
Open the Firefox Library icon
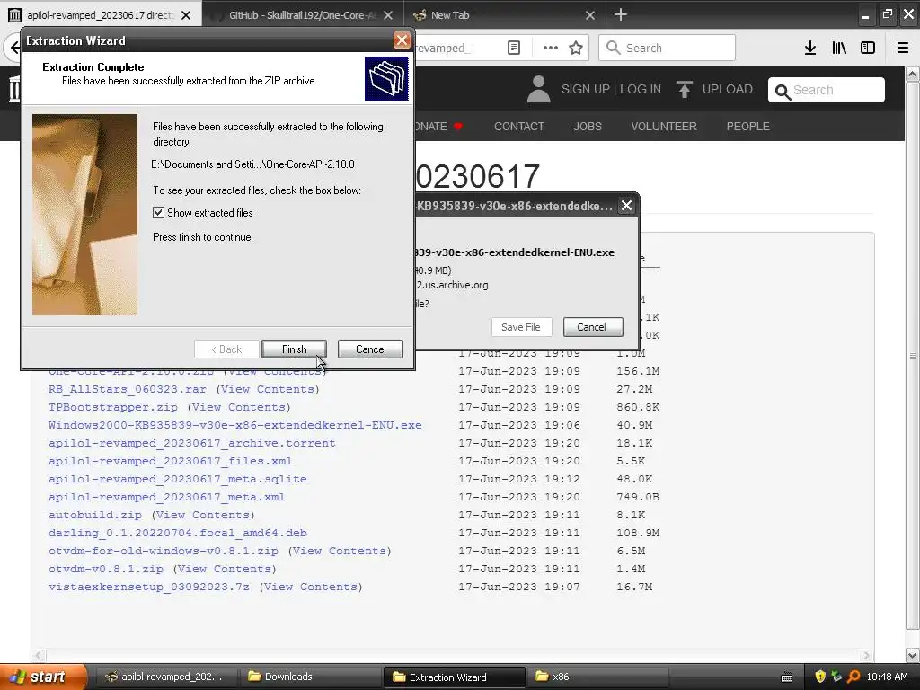tap(839, 49)
